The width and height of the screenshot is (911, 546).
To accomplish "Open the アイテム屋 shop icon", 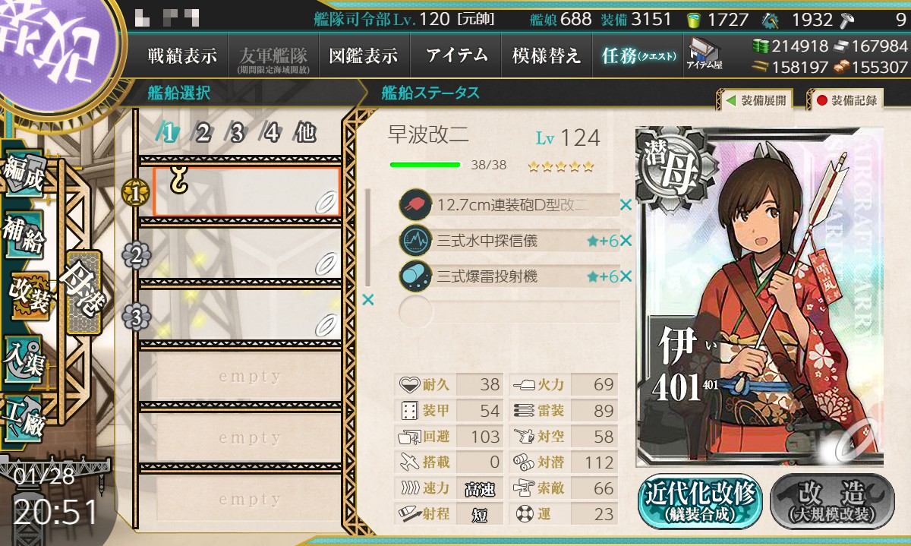I will point(705,55).
